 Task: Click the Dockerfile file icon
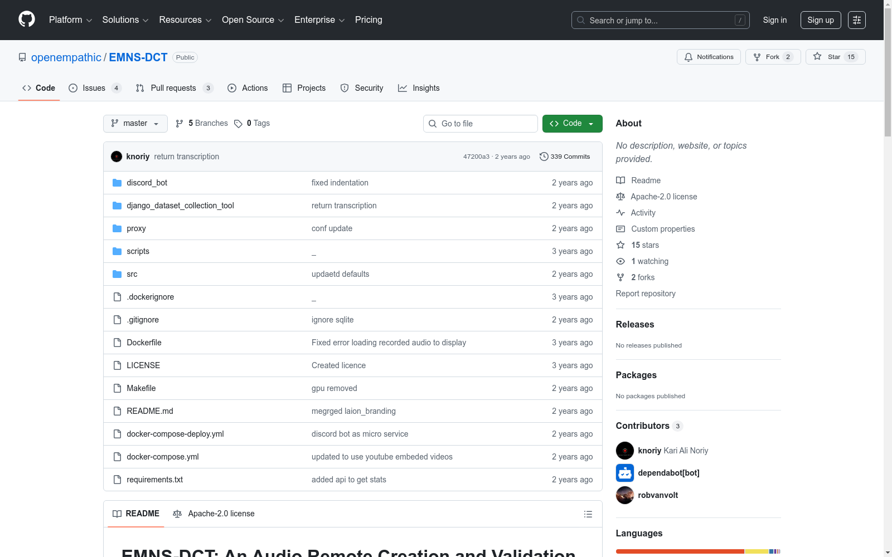pos(117,343)
